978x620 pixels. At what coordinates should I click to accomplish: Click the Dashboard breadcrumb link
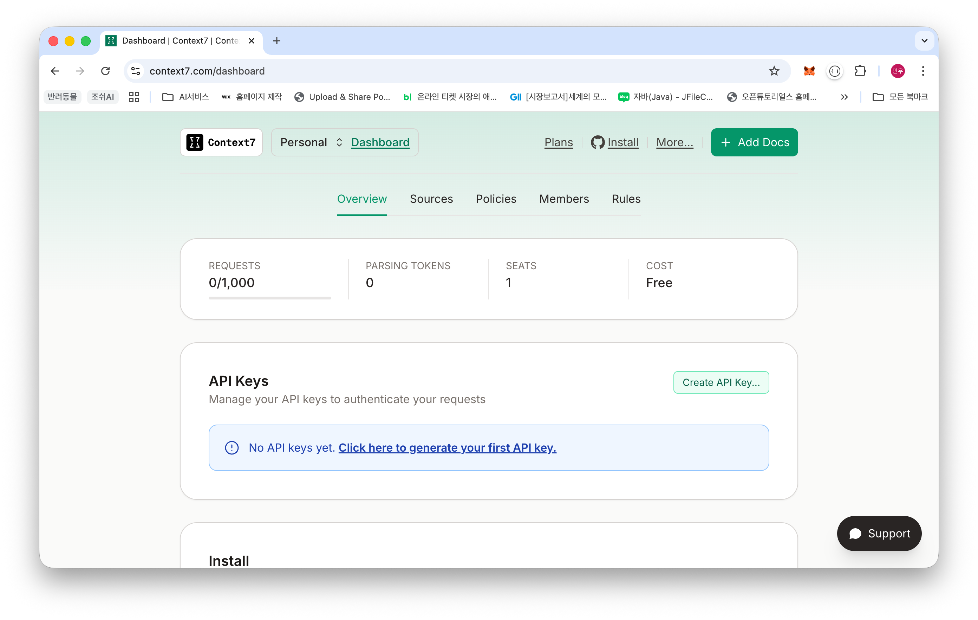(x=380, y=142)
